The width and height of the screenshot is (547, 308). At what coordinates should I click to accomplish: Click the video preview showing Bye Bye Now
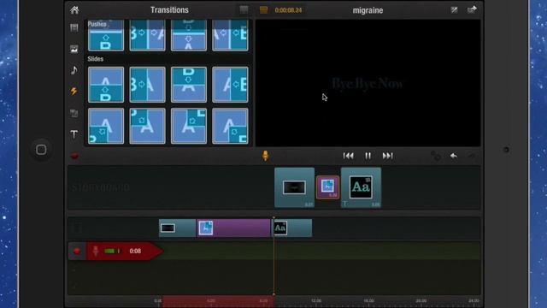[x=368, y=83]
